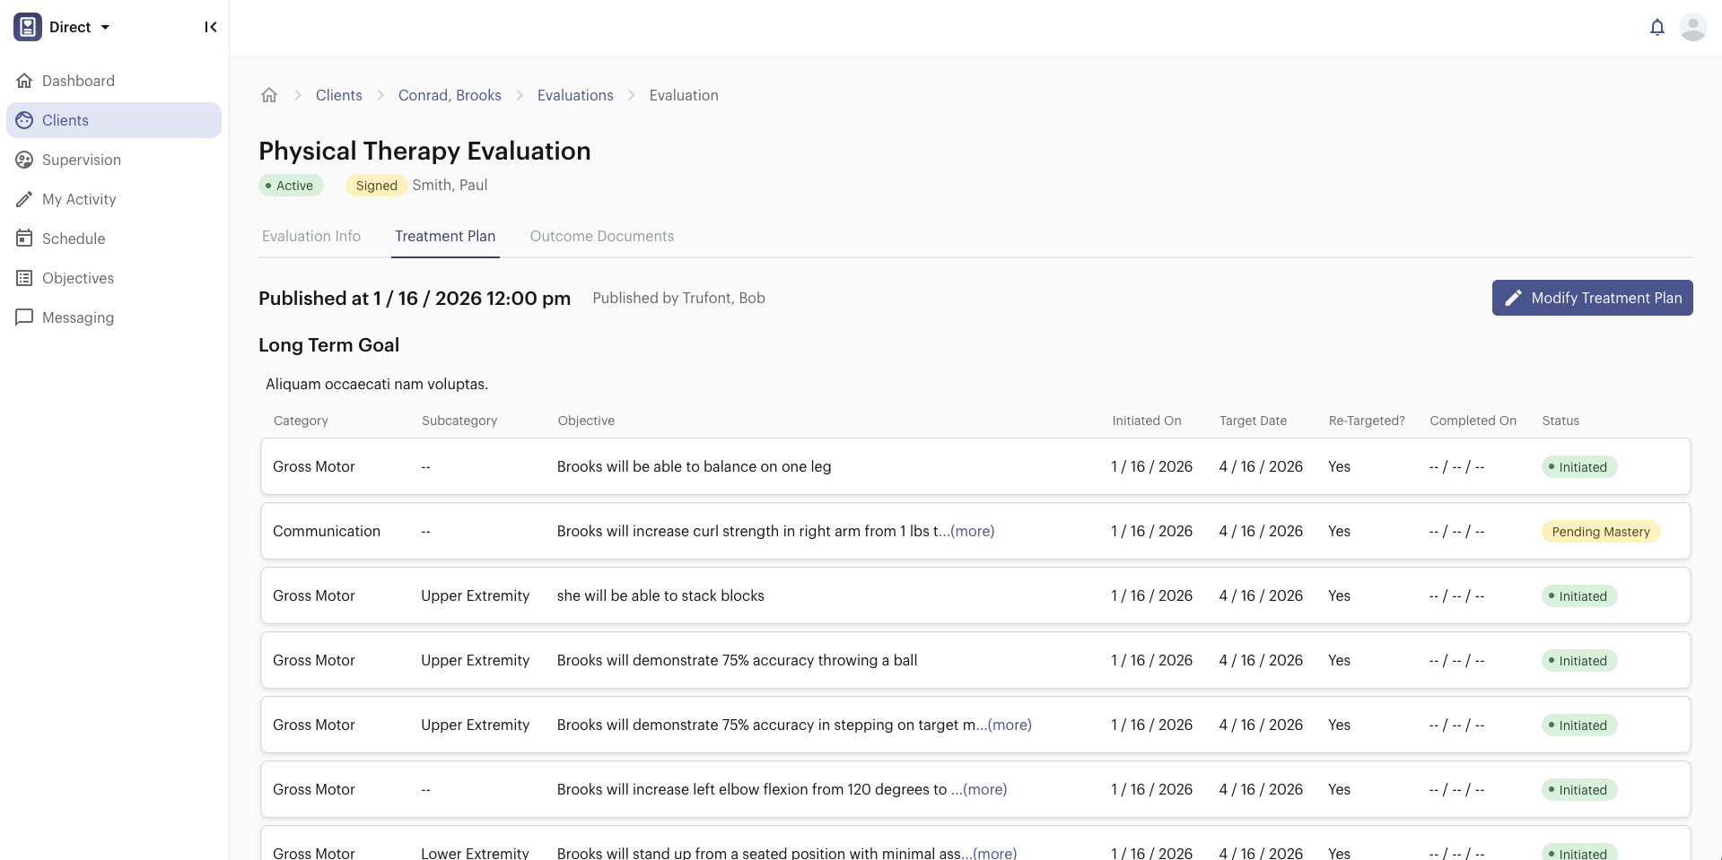Open the Objectives sidebar item
Viewport: 1722px width, 860px height.
(77, 278)
